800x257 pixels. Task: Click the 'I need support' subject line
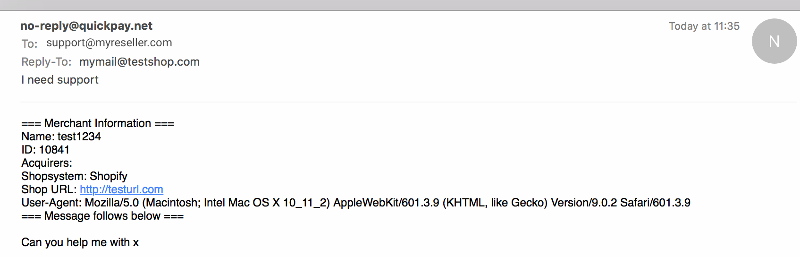pos(60,80)
